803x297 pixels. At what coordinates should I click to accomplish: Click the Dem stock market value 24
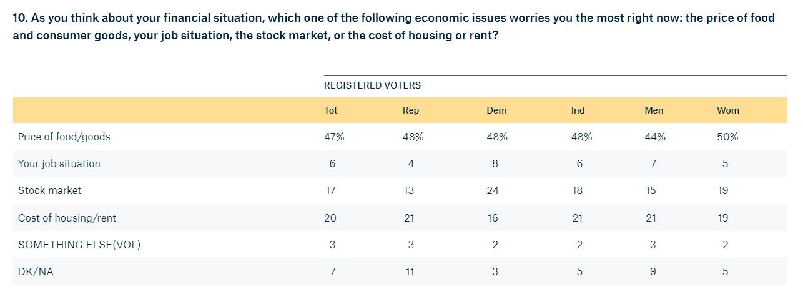[x=493, y=190]
